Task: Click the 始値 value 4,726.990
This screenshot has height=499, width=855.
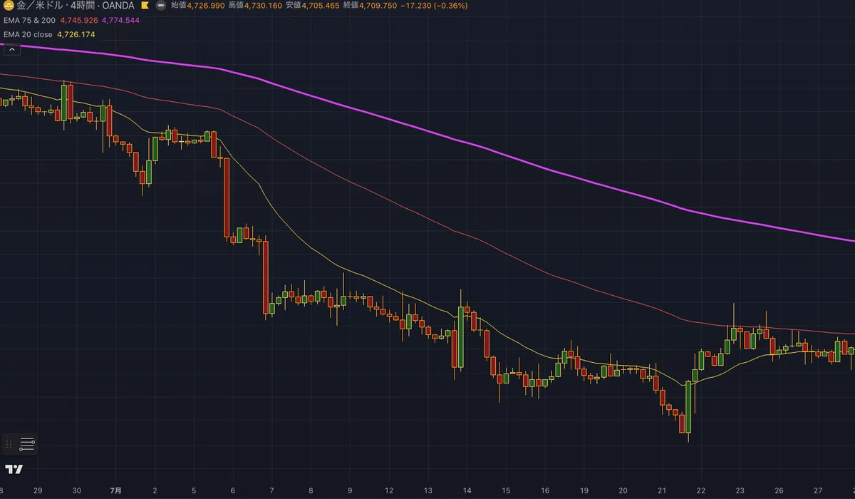Action: pos(207,6)
